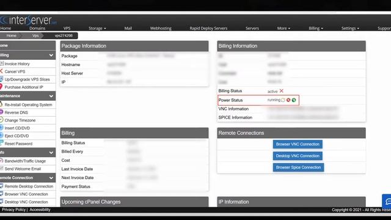Click the green start icon in Power Status
391x220 pixels.
pos(294,100)
